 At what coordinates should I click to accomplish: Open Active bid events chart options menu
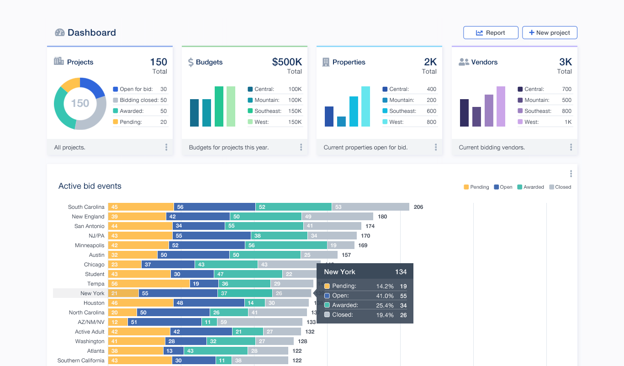[571, 174]
